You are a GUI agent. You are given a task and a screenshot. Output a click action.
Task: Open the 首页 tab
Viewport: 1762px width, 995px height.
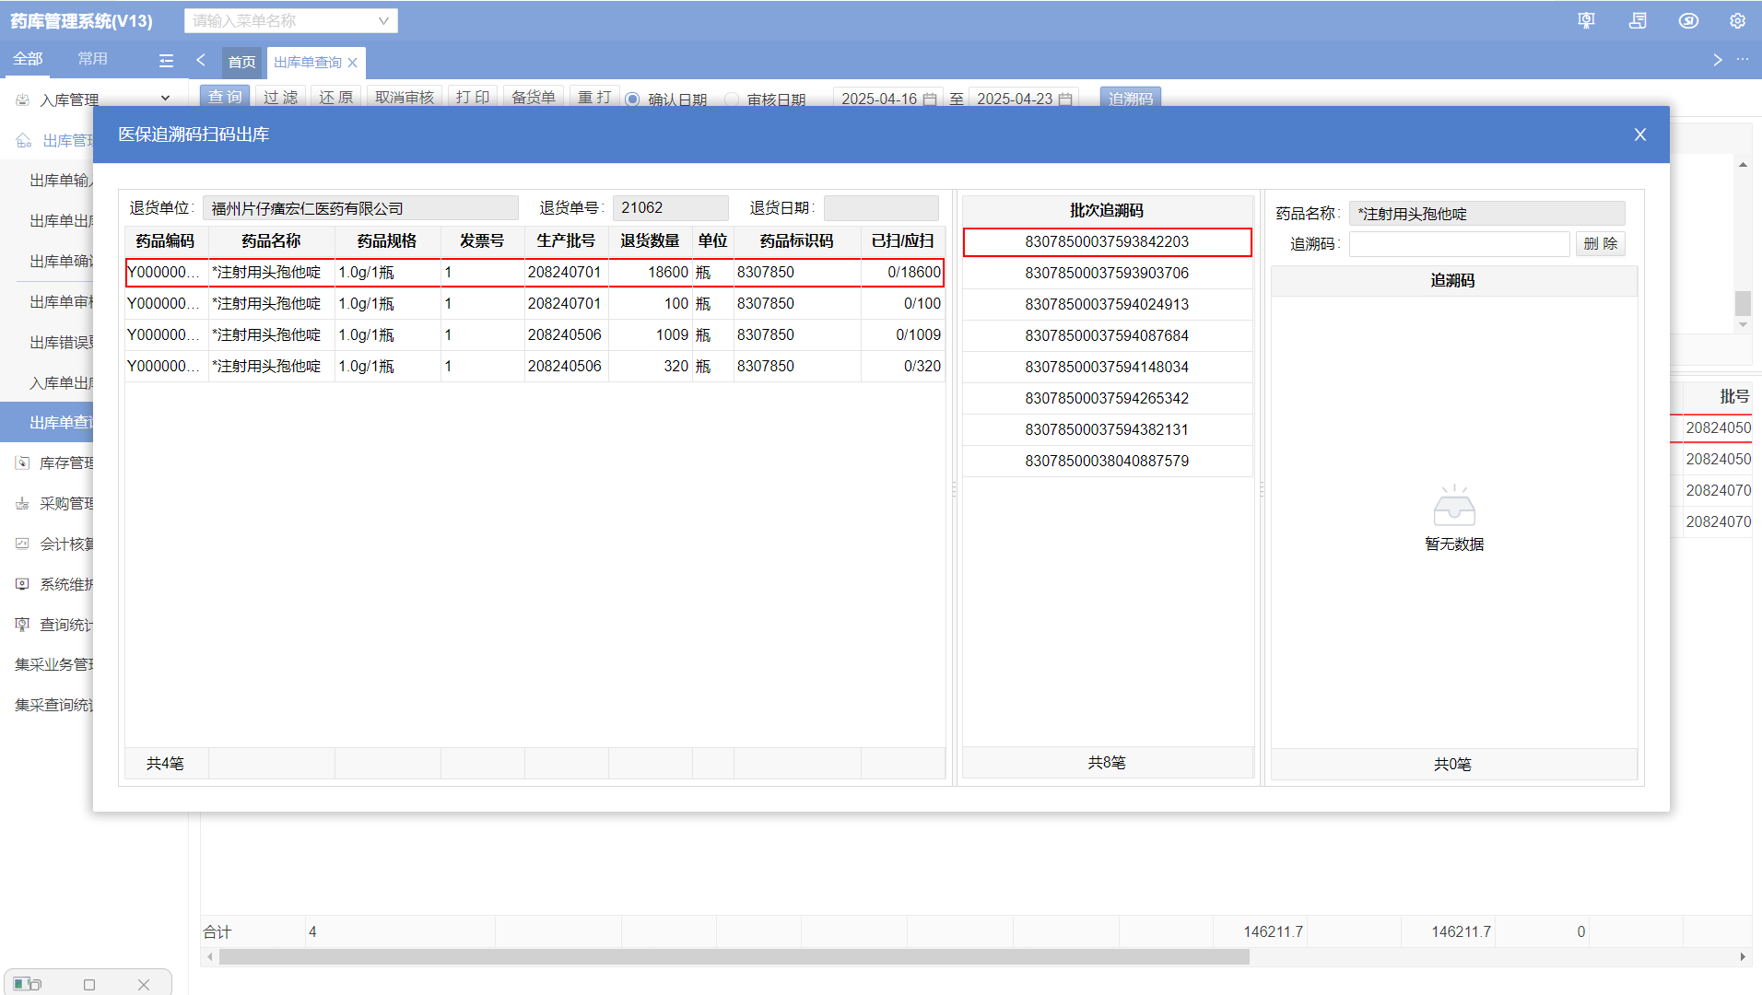(242, 62)
